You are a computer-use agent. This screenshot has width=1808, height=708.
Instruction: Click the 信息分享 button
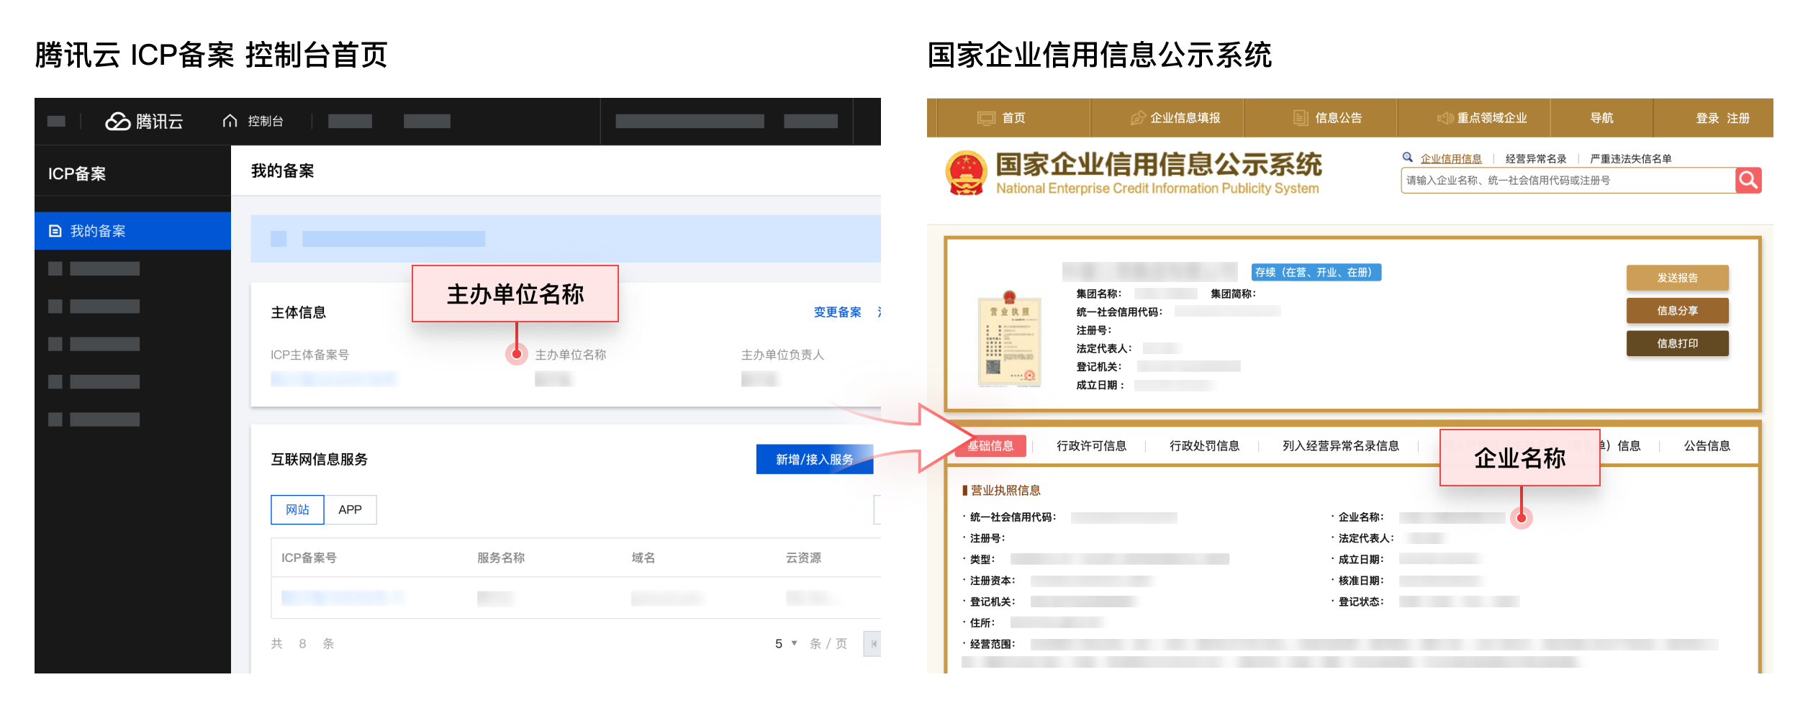pyautogui.click(x=1677, y=311)
